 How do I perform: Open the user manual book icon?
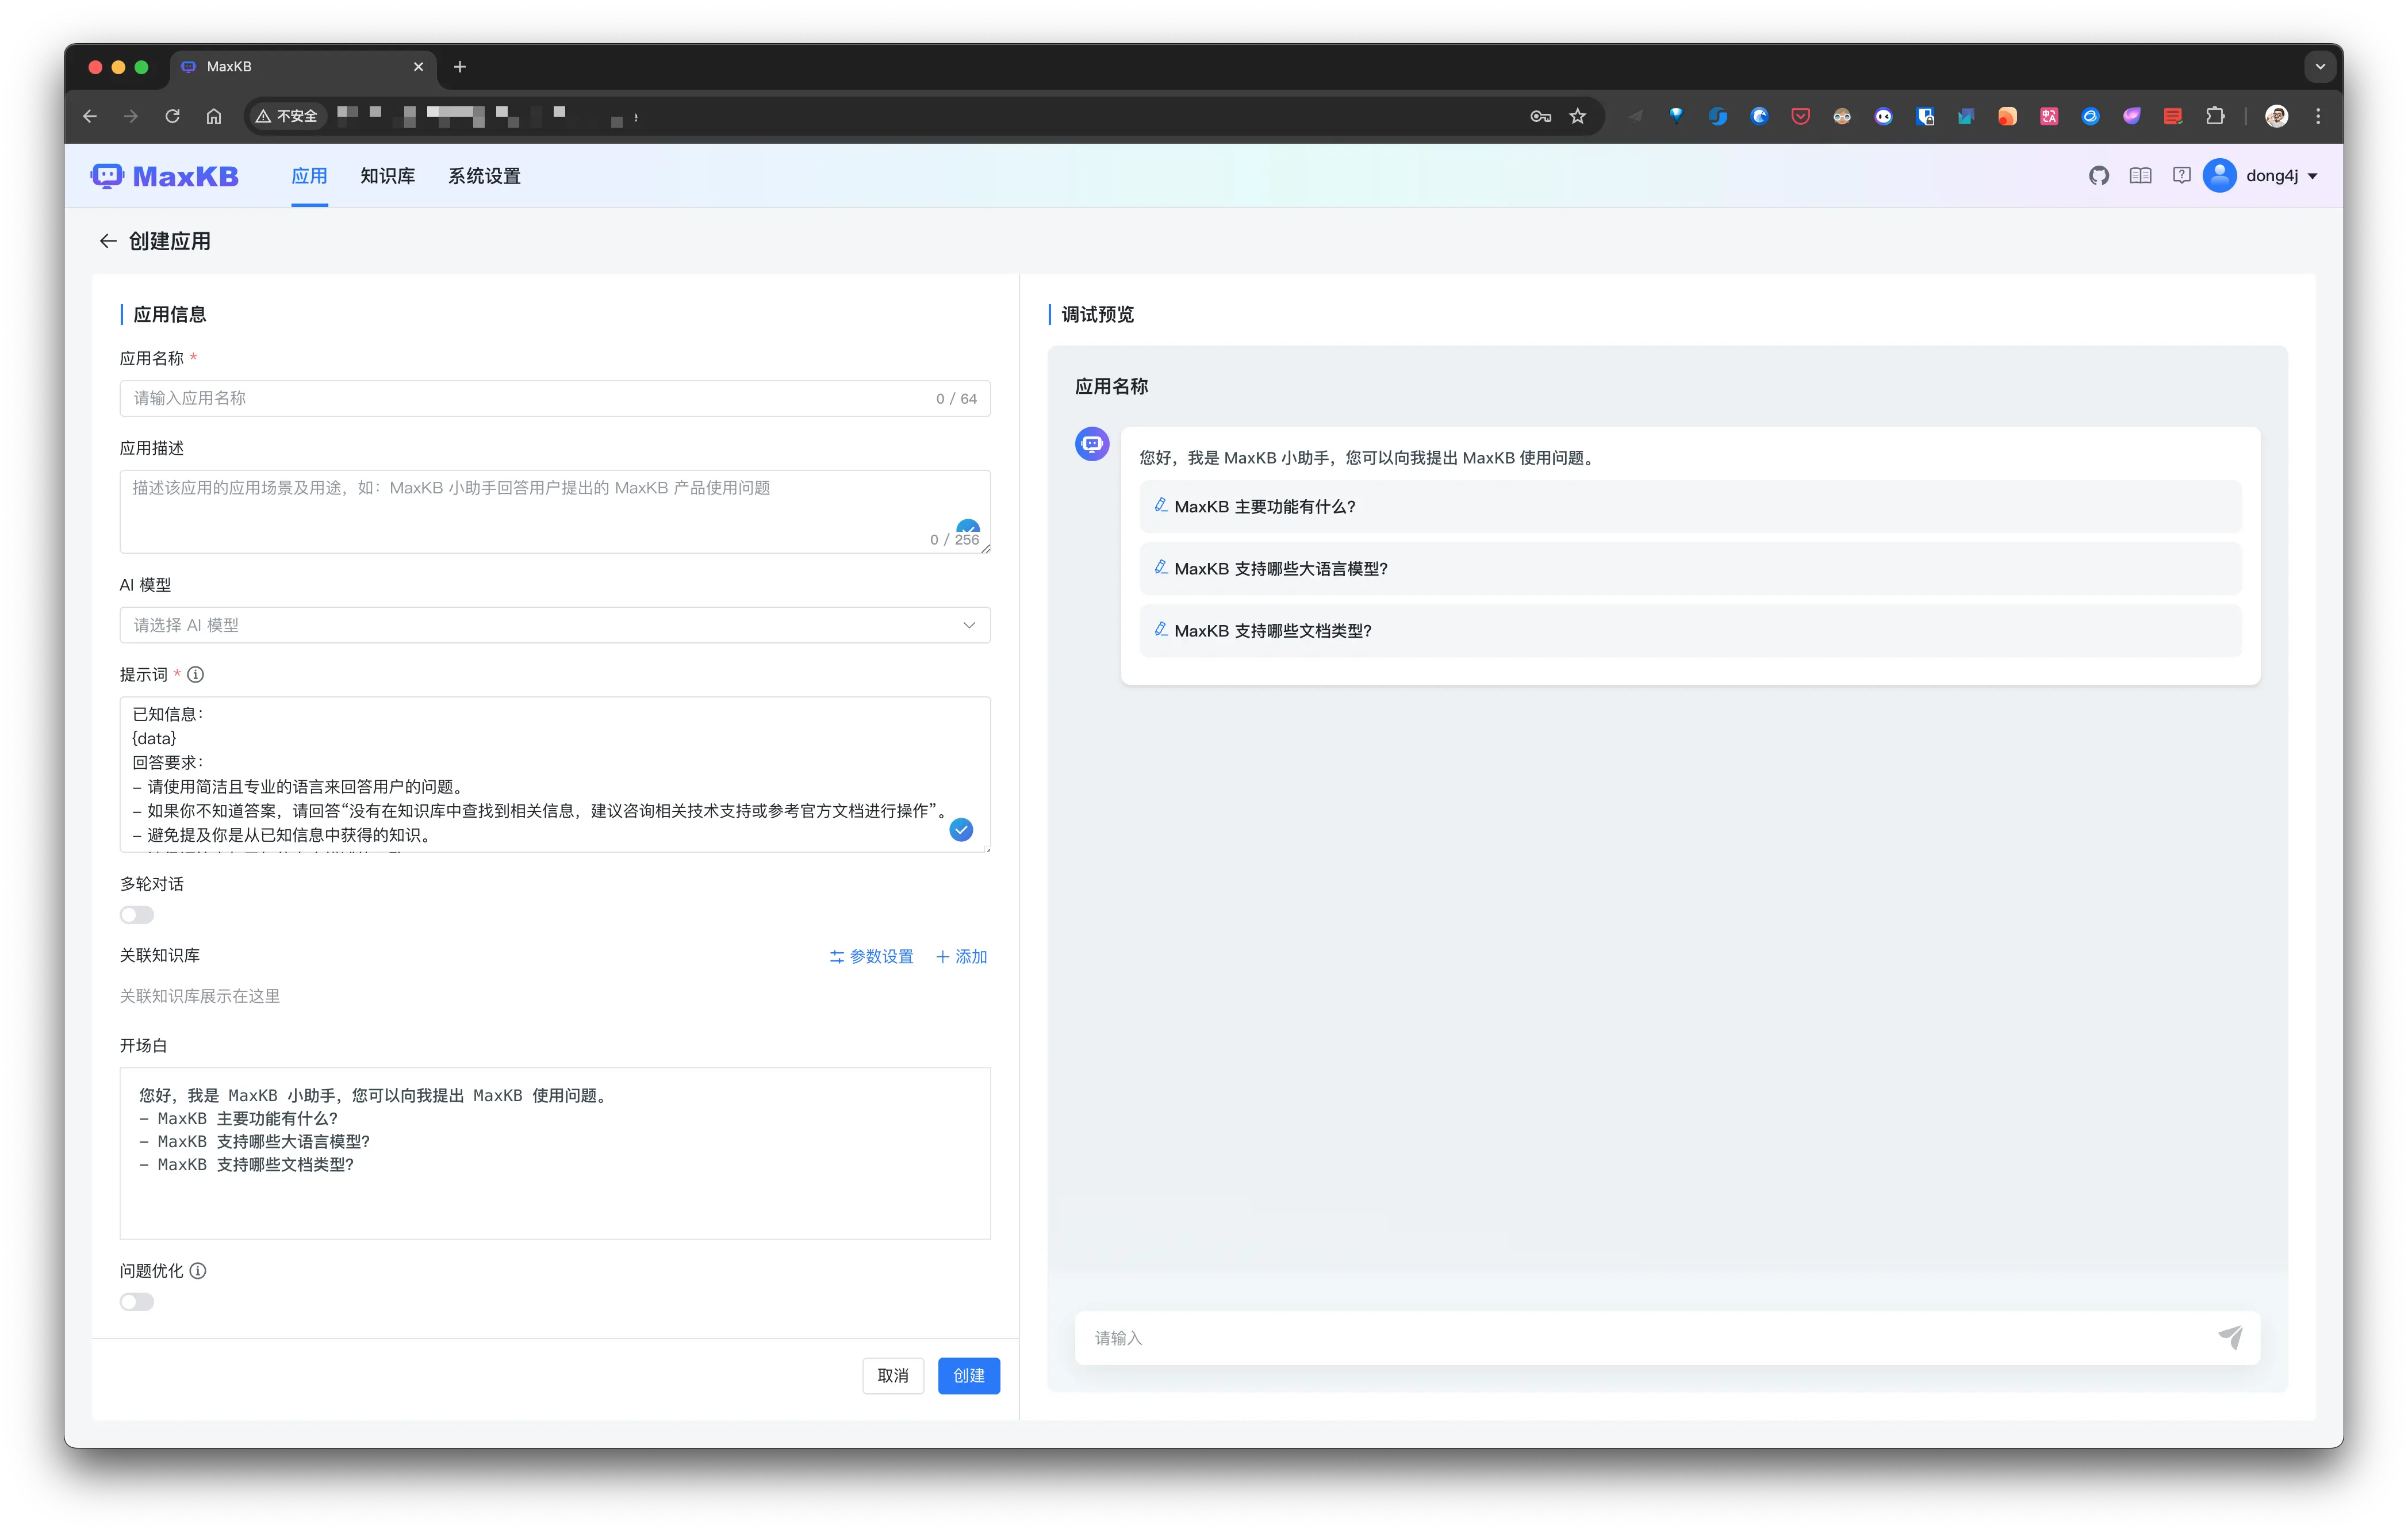click(2140, 176)
